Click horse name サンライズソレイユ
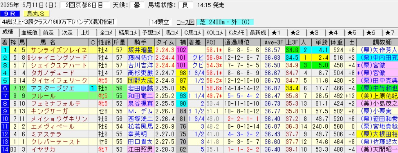 click(x=58, y=50)
